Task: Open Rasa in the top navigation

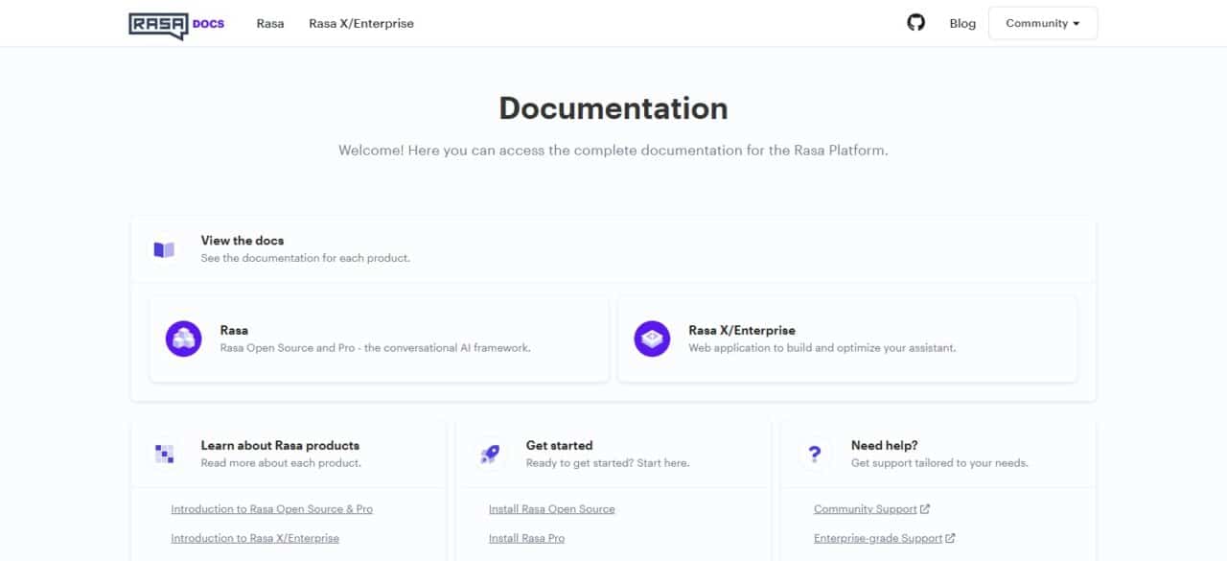Action: [x=270, y=23]
